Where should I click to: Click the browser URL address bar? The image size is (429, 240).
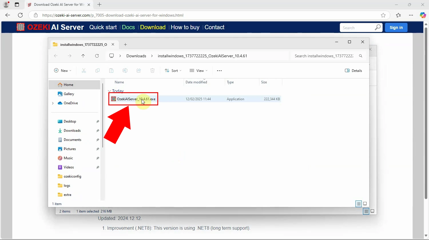tap(209, 15)
